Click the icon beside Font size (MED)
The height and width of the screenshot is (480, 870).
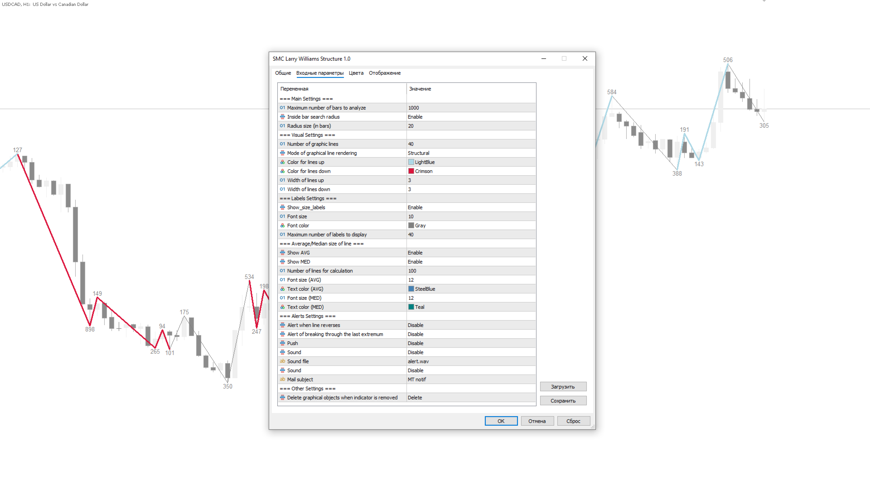[282, 298]
